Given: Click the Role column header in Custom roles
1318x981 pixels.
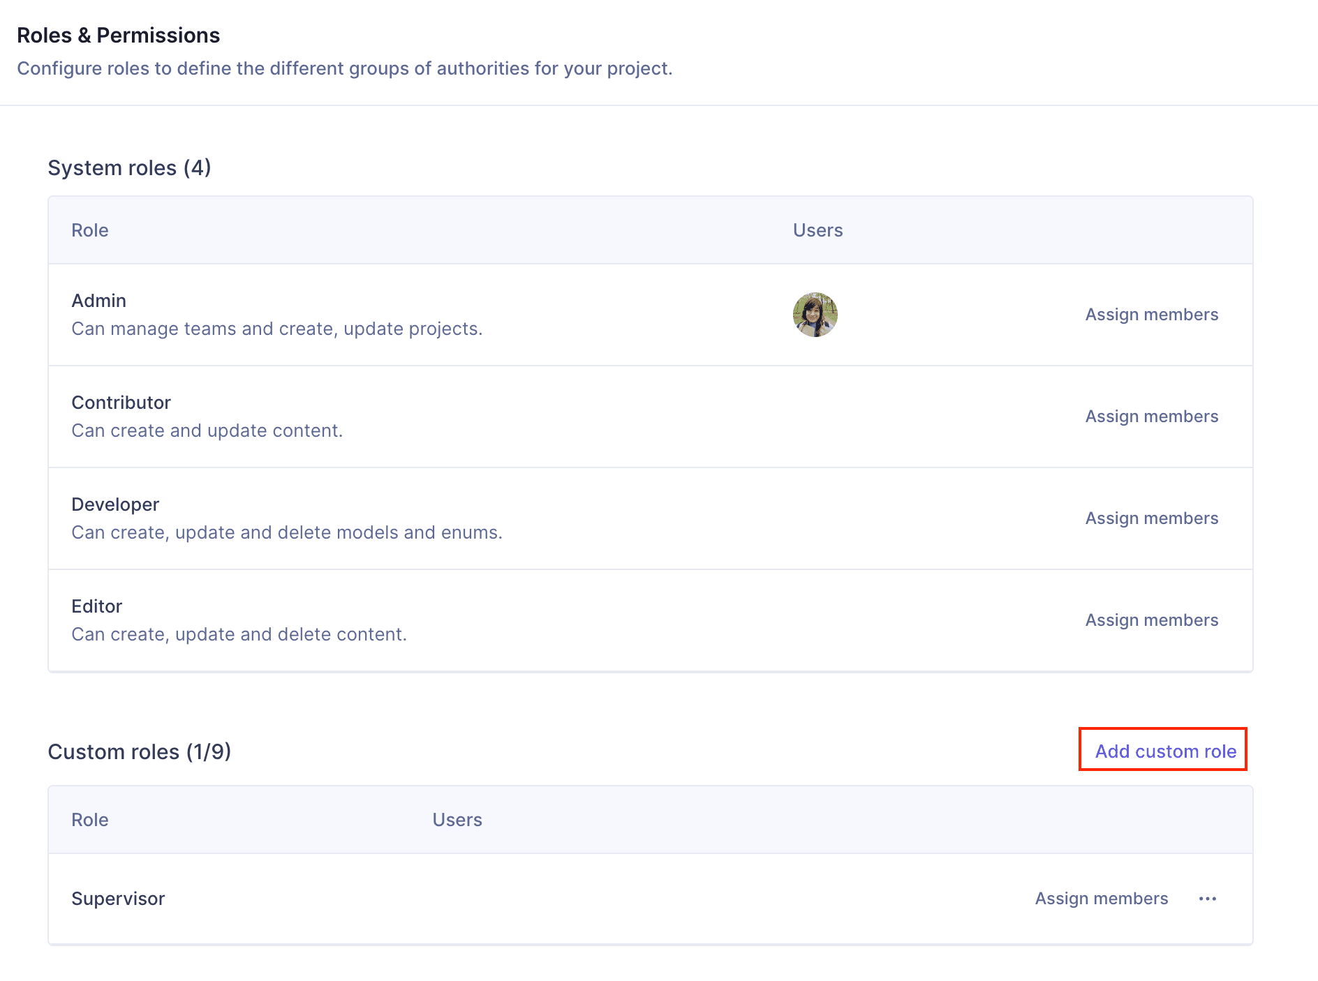Looking at the screenshot, I should (x=90, y=820).
